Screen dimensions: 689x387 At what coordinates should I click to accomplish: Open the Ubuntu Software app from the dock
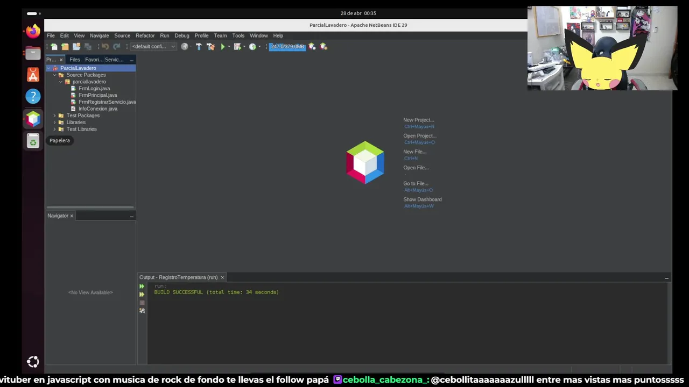point(33,75)
